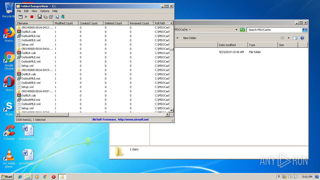
Task: Open the Chrome taskbar icon
Action: coord(45,177)
